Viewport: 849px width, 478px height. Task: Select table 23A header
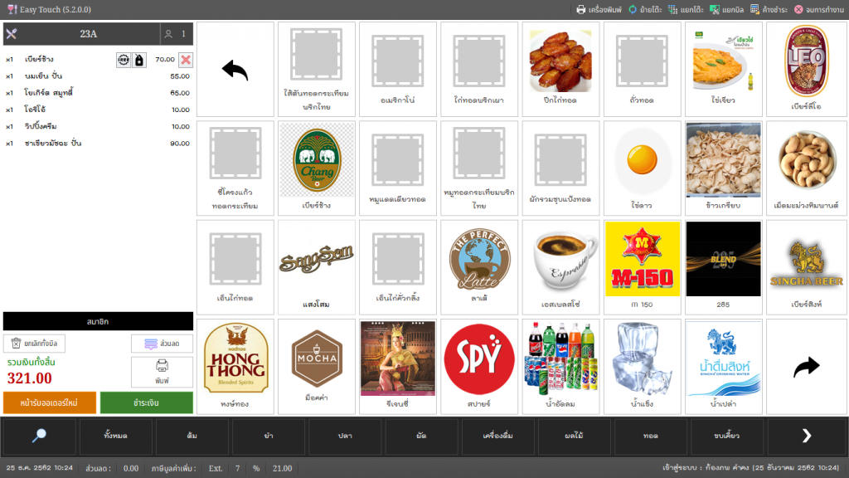pyautogui.click(x=88, y=33)
